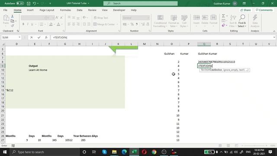Open Chrome from the taskbar
The height and width of the screenshot is (156, 277).
pyautogui.click(x=154, y=152)
